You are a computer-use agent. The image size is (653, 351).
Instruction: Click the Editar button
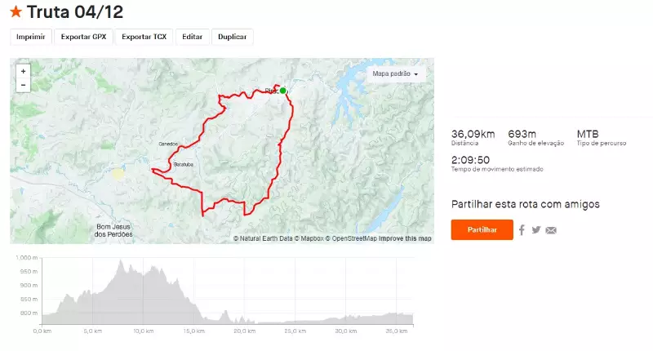point(192,37)
